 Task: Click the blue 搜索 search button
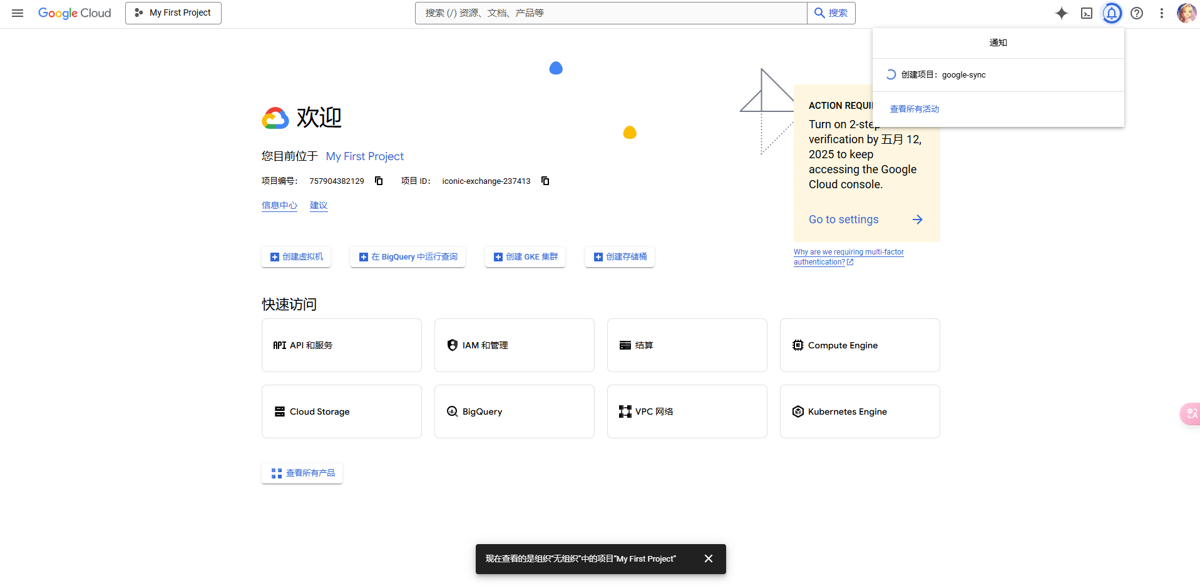(x=831, y=13)
